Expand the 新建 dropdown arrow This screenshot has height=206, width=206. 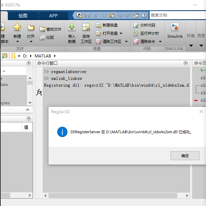[18, 41]
